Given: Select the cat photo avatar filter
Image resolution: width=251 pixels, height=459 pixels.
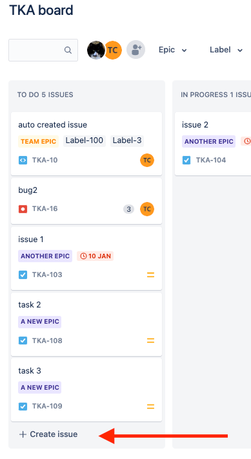Looking at the screenshot, I should point(95,50).
